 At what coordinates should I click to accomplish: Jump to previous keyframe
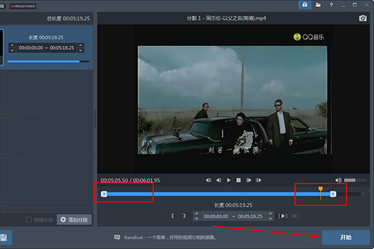click(208, 181)
